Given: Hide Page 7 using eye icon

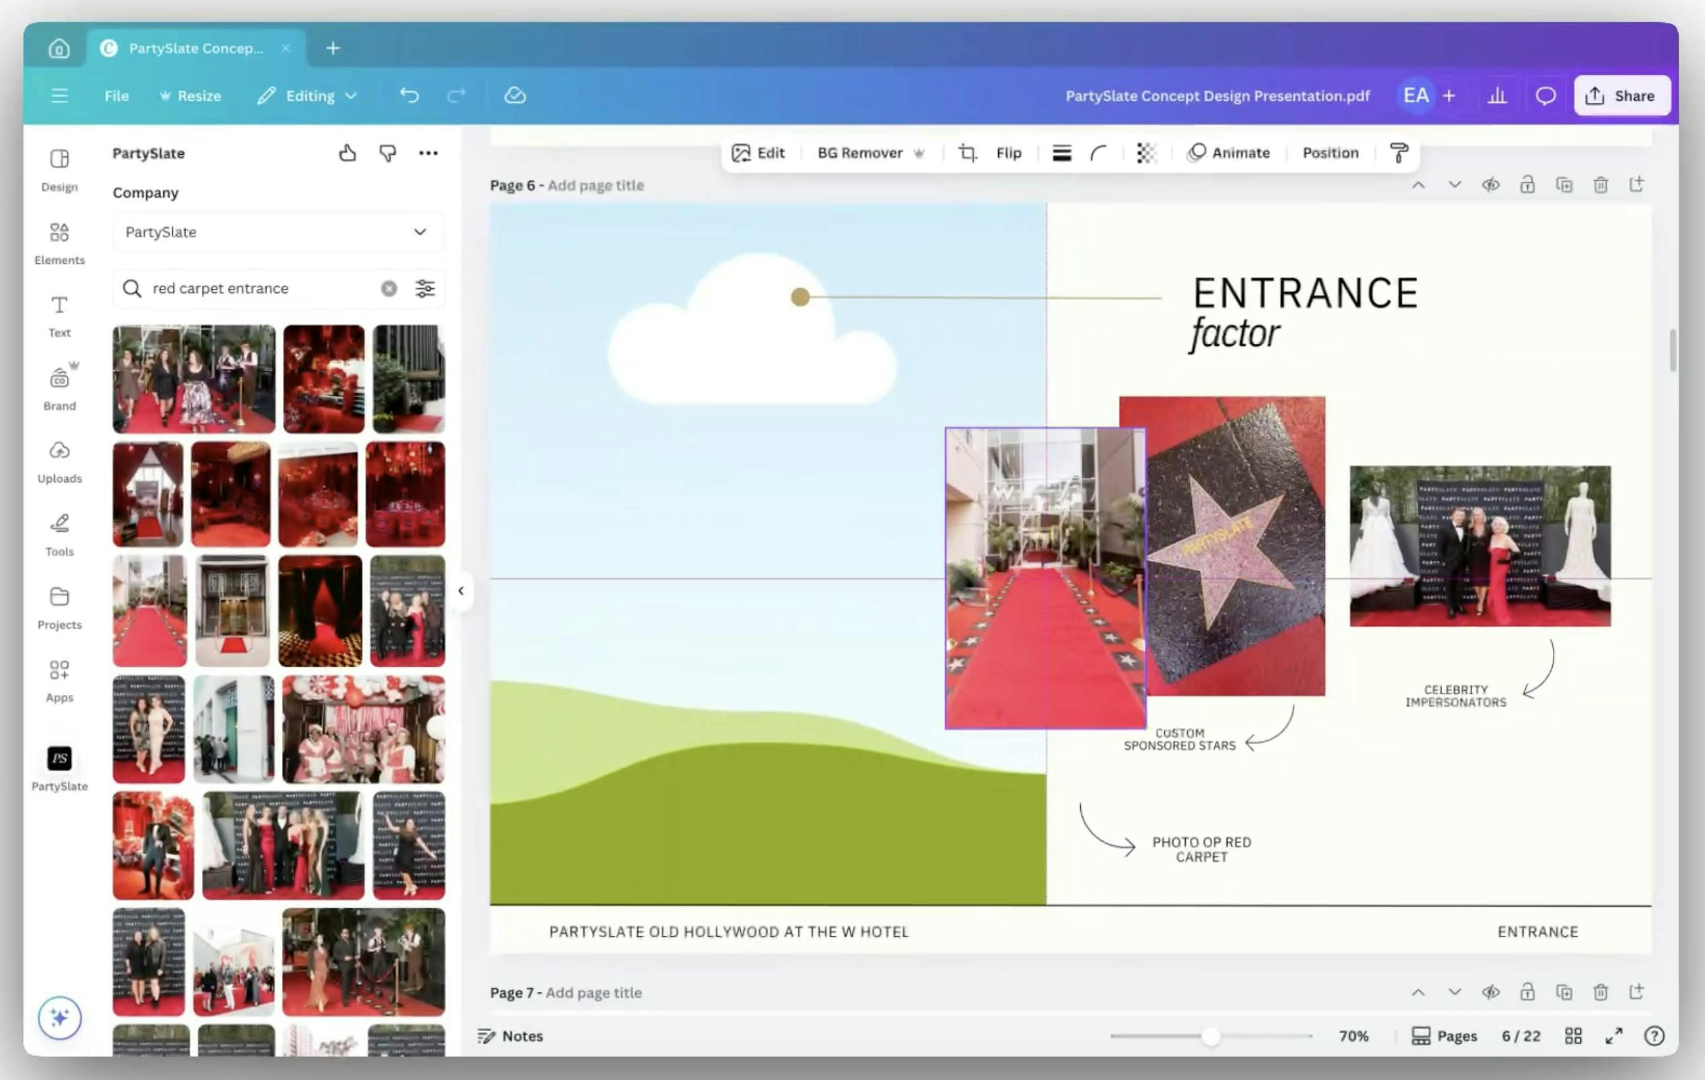Looking at the screenshot, I should [x=1490, y=992].
